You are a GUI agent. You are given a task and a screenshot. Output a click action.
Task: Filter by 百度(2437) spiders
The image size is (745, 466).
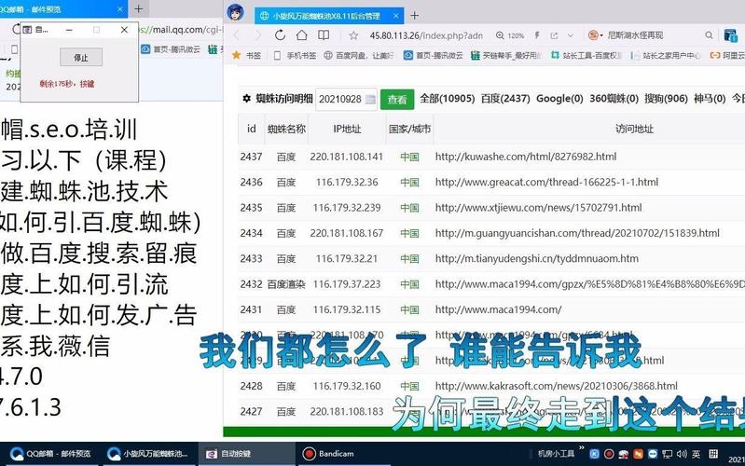tap(505, 99)
